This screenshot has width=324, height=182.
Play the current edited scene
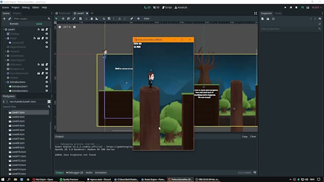[302, 8]
